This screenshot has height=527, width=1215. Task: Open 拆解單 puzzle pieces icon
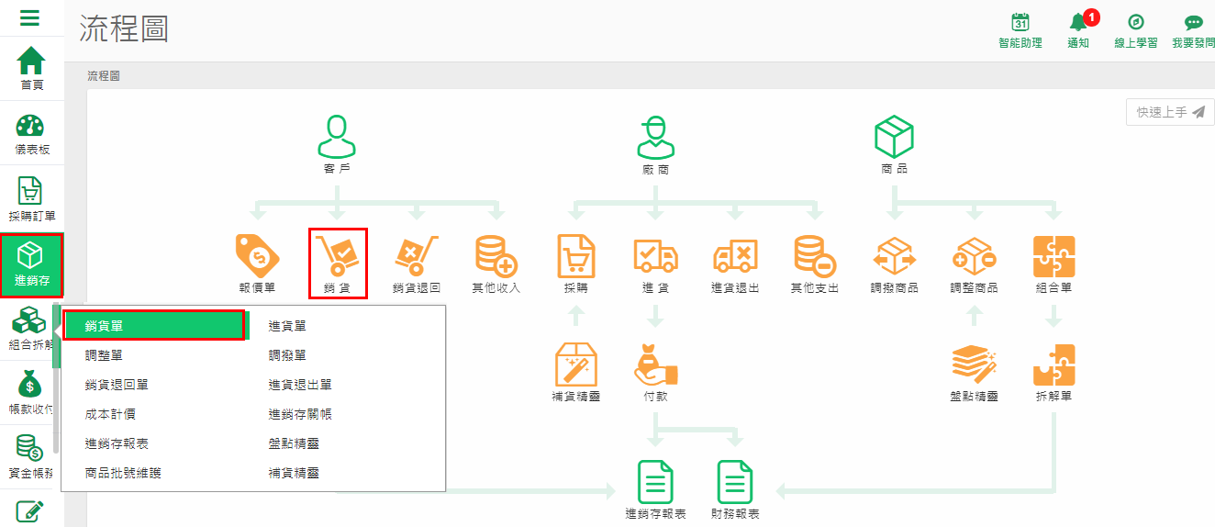pyautogui.click(x=1053, y=365)
